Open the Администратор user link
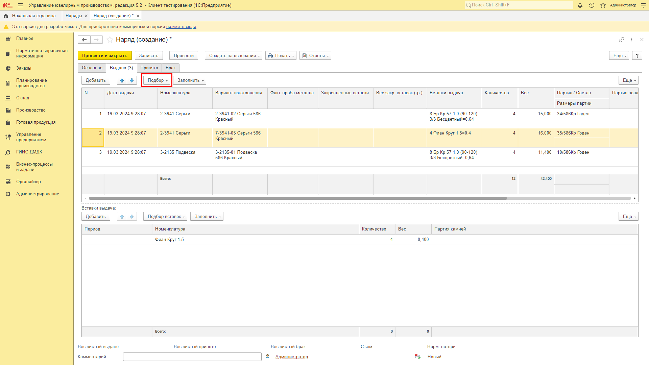 [x=292, y=357]
